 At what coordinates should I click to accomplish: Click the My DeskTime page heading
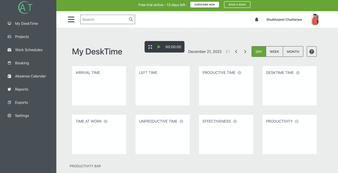(97, 52)
